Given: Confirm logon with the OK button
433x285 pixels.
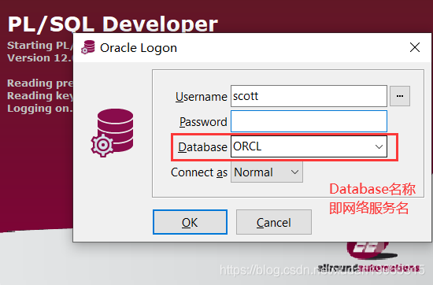Looking at the screenshot, I should tap(190, 222).
